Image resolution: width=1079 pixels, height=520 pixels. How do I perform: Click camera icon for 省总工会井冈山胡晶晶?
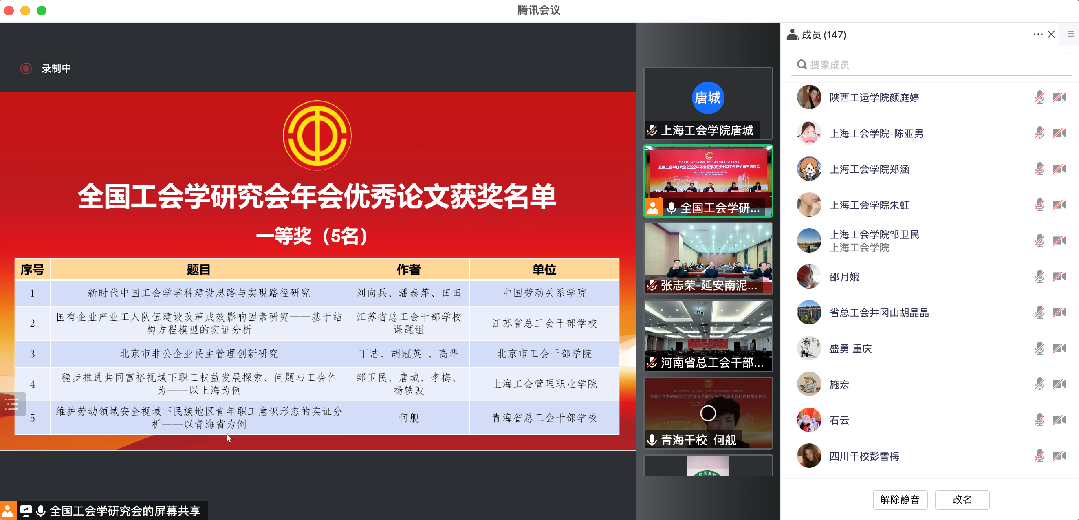[1059, 313]
